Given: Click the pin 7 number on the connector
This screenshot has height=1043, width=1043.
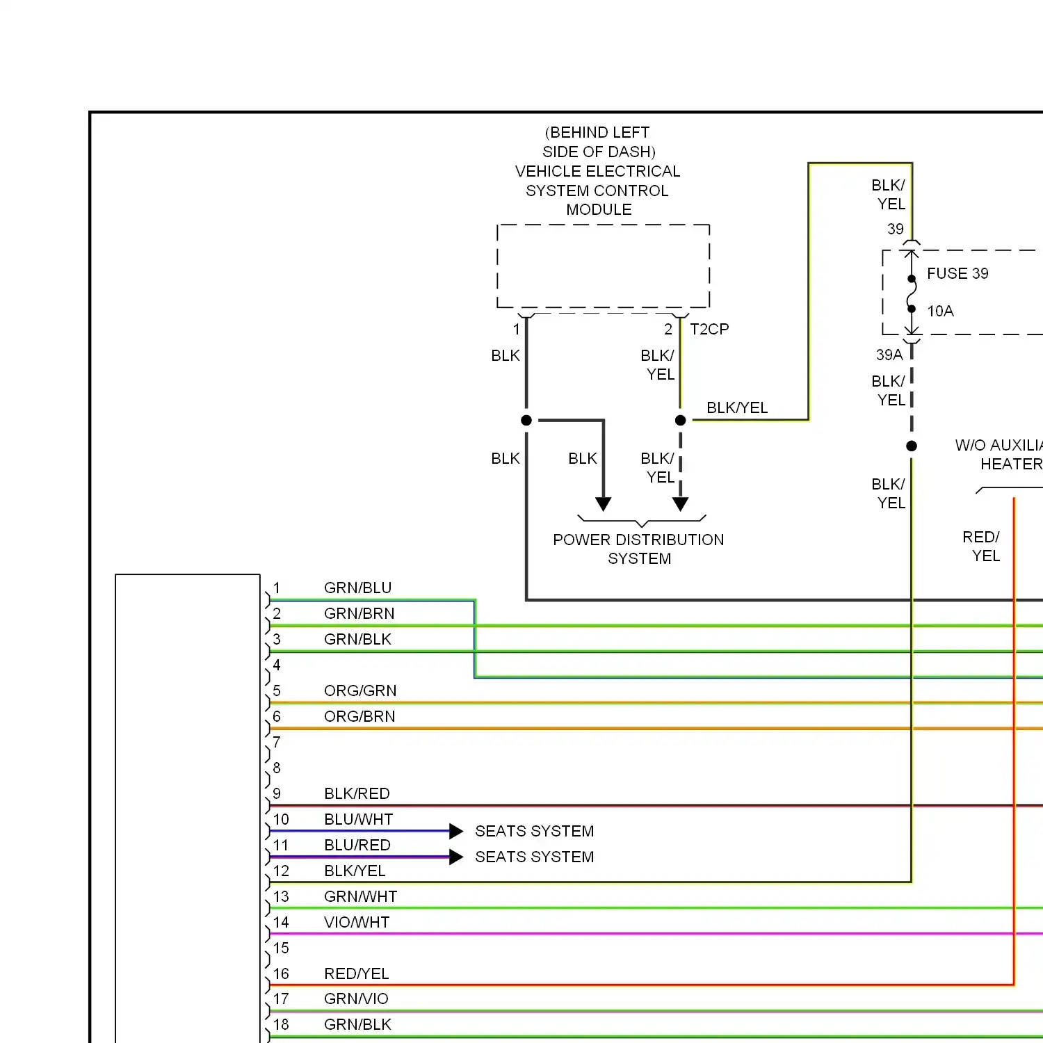Looking at the screenshot, I should point(277,742).
